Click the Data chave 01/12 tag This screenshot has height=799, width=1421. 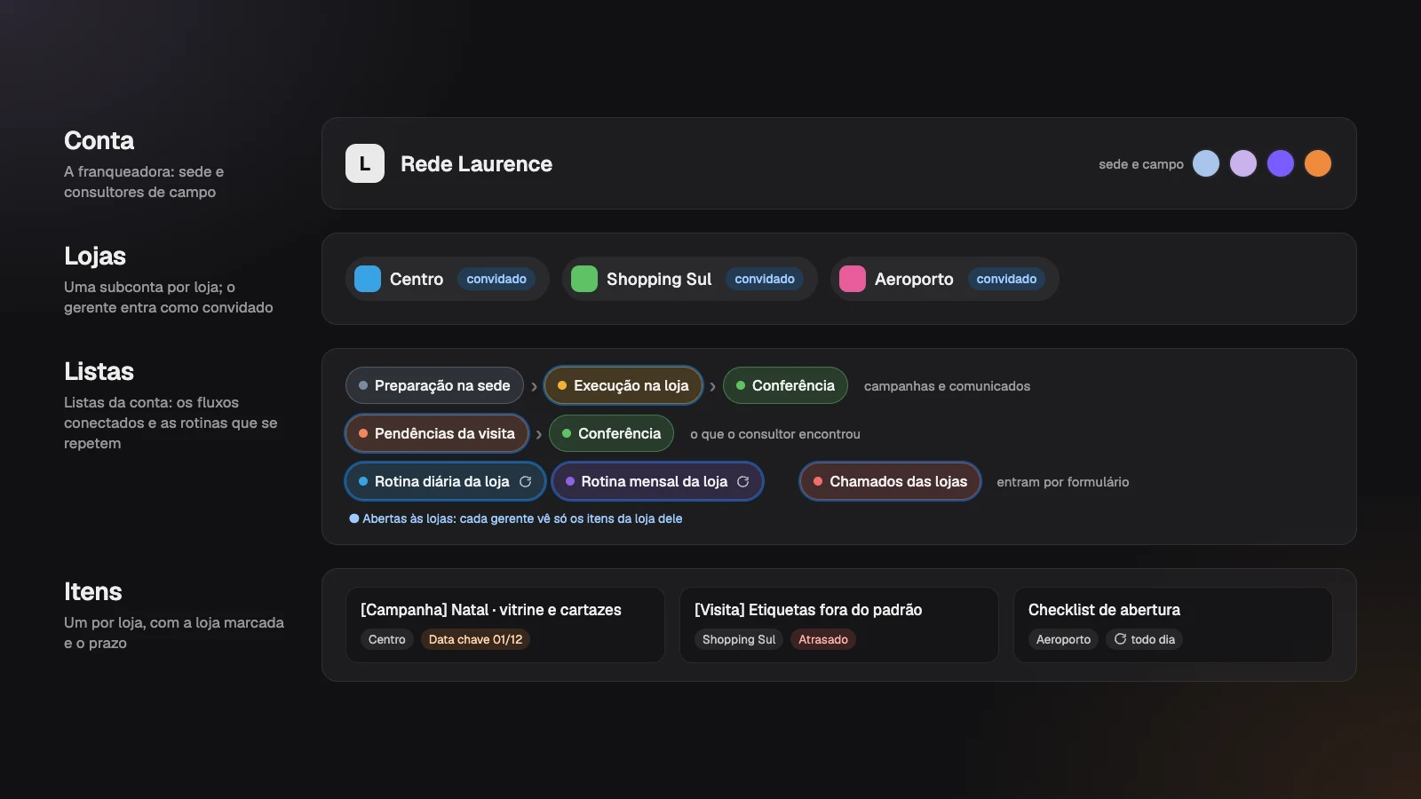475,639
